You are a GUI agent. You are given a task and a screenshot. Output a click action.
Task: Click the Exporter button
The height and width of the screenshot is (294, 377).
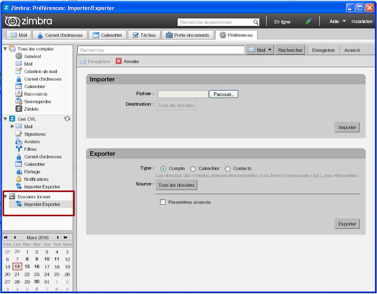click(347, 224)
